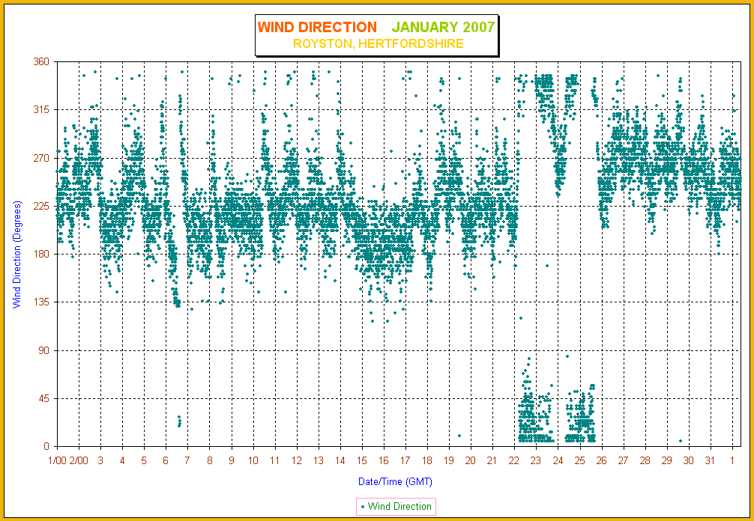Viewport: 754px width, 521px height.
Task: Click the WIND DIRECTION chart title
Action: point(317,28)
